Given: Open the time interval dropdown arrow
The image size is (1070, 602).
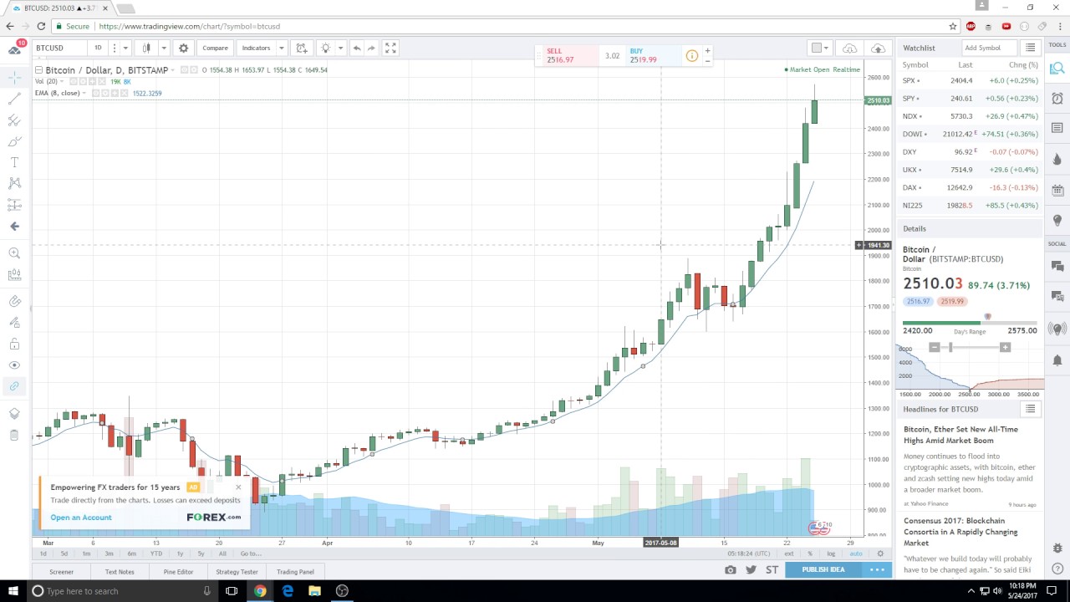Looking at the screenshot, I should tap(125, 48).
